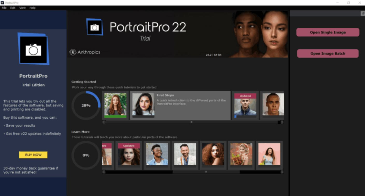Click the Getting Started heading
Viewport: 365px width, 196px height.
click(84, 82)
